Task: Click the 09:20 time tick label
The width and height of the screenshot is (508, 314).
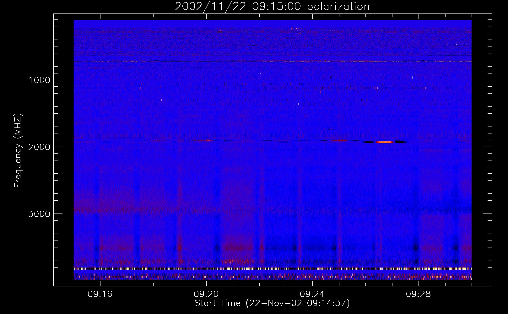Action: tap(206, 294)
